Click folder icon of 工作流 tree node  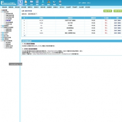tap(3, 34)
